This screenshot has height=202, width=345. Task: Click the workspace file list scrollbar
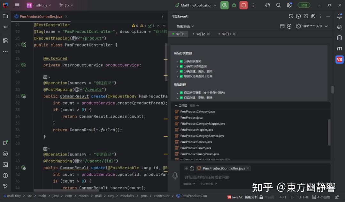coord(329,133)
